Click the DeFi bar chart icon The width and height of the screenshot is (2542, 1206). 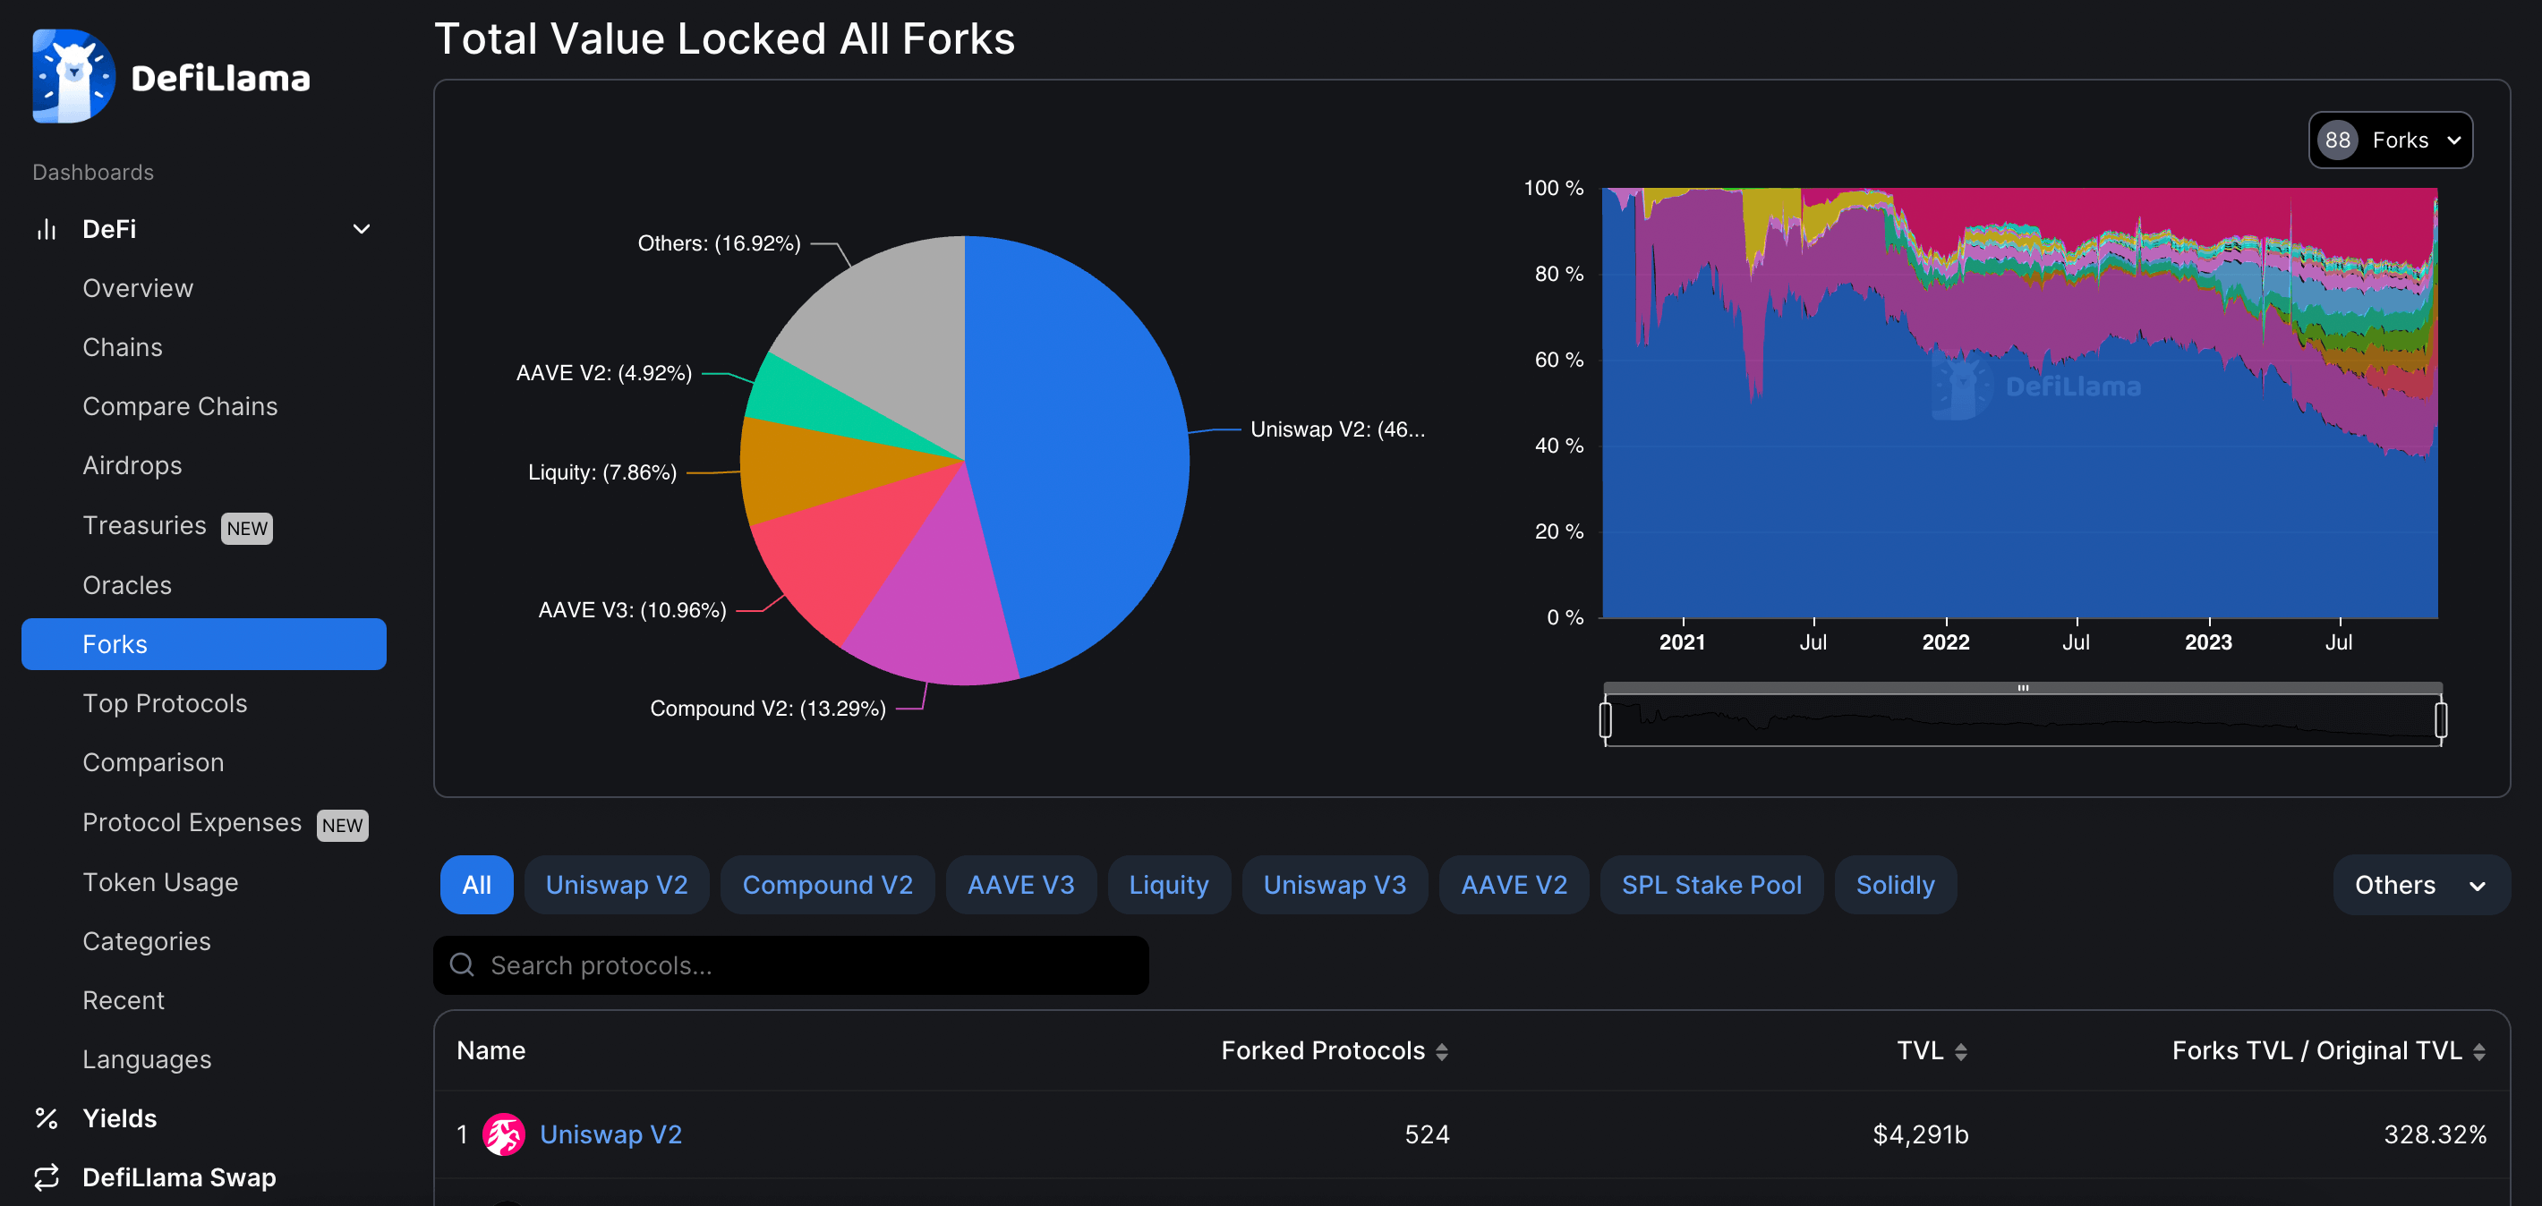[x=47, y=229]
